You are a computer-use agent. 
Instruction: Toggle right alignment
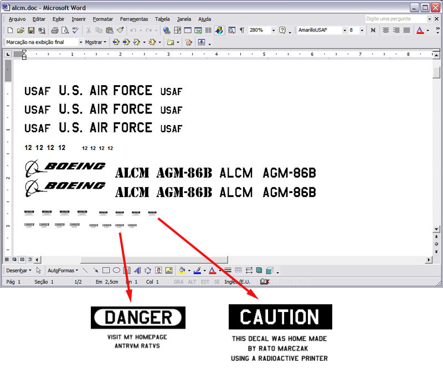click(396, 30)
